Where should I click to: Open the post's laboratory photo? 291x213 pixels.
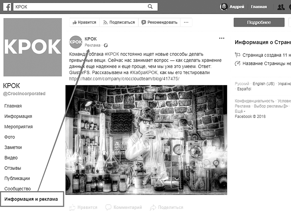[x=146, y=140]
